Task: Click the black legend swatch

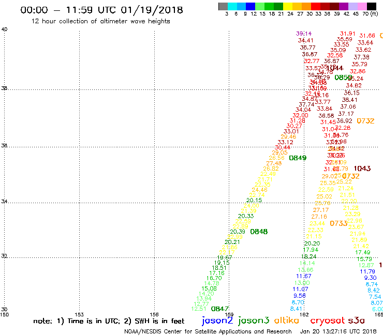Action: click(371, 6)
